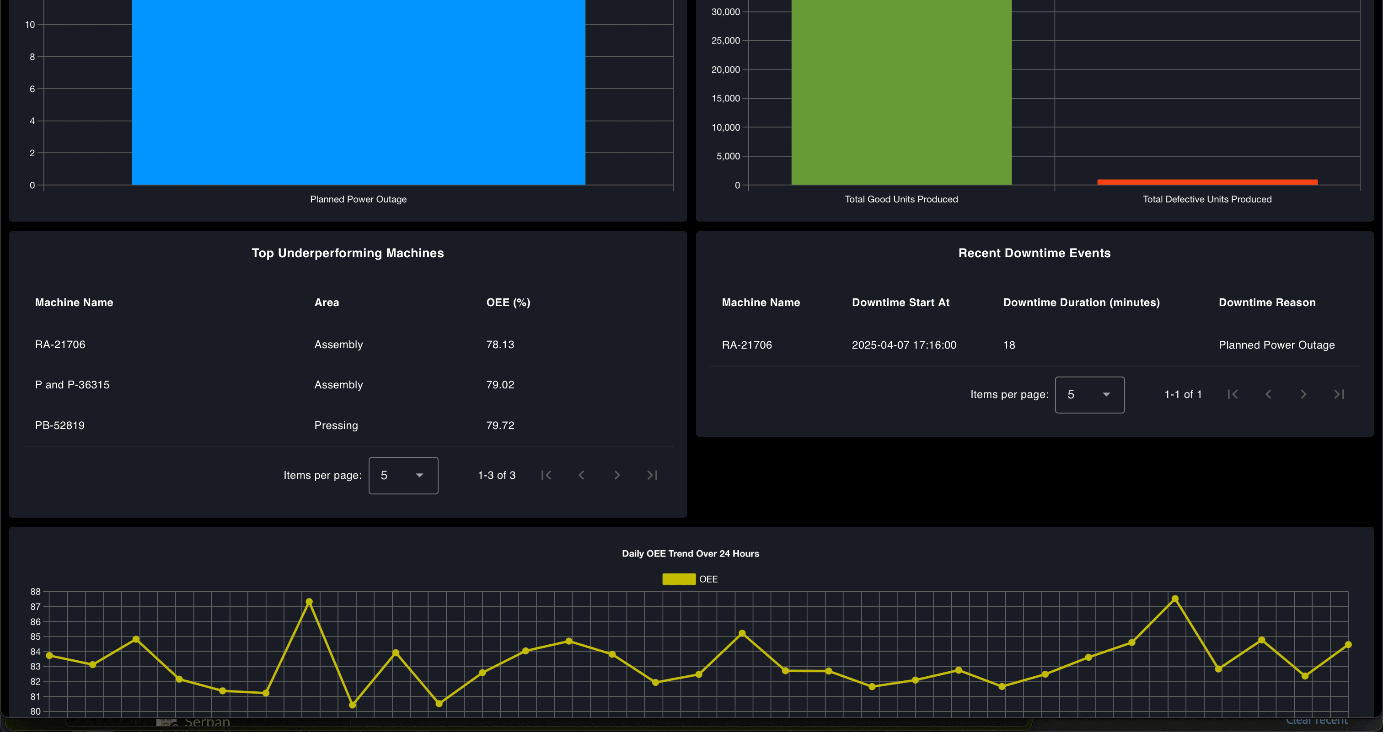This screenshot has width=1383, height=732.
Task: Hide the Planned Power Outage bar via its label
Action: coord(358,199)
